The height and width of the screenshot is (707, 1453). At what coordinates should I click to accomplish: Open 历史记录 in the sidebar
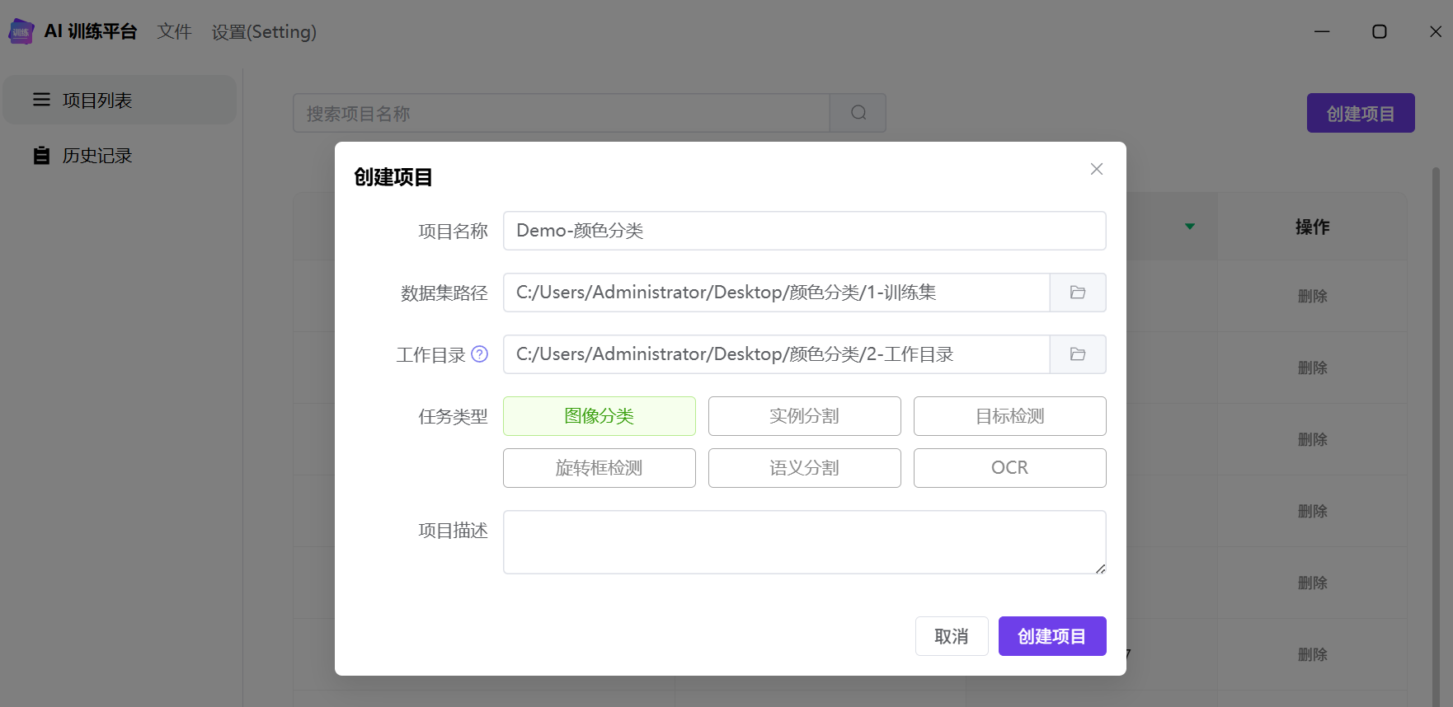tap(96, 156)
